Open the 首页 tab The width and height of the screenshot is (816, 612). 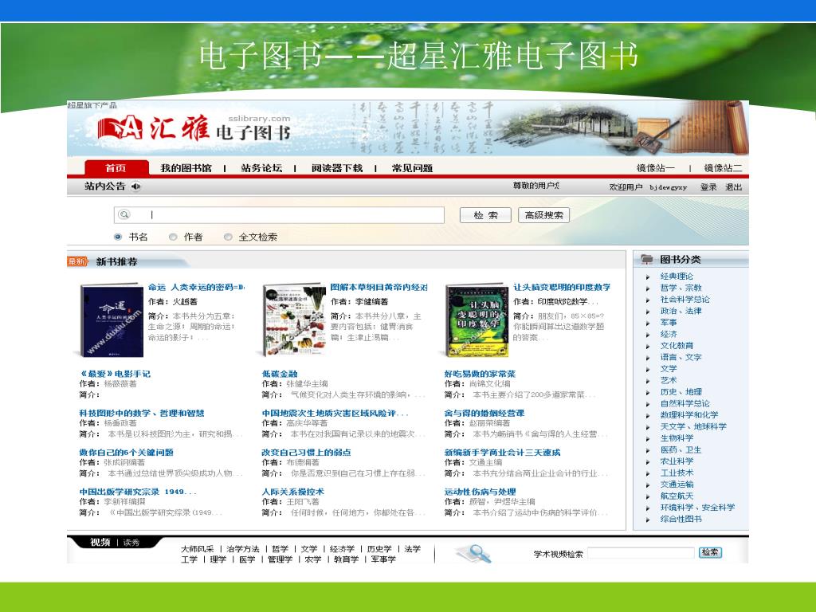point(116,167)
